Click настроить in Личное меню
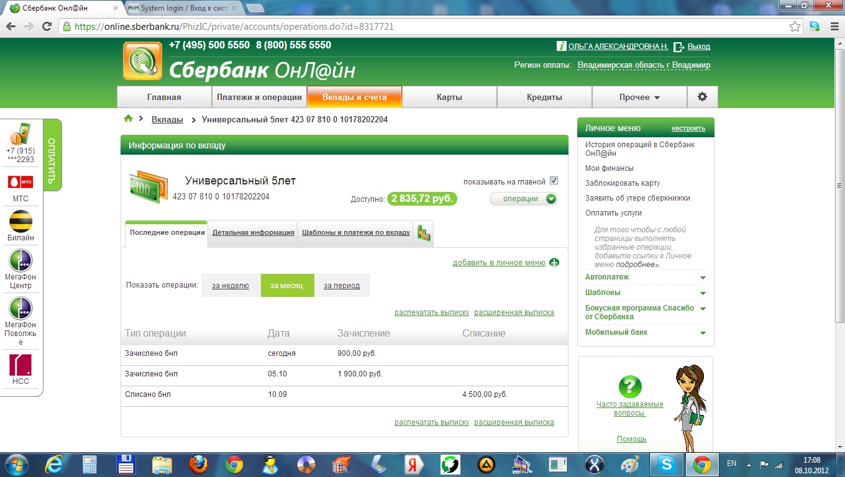The image size is (845, 477). pos(688,129)
